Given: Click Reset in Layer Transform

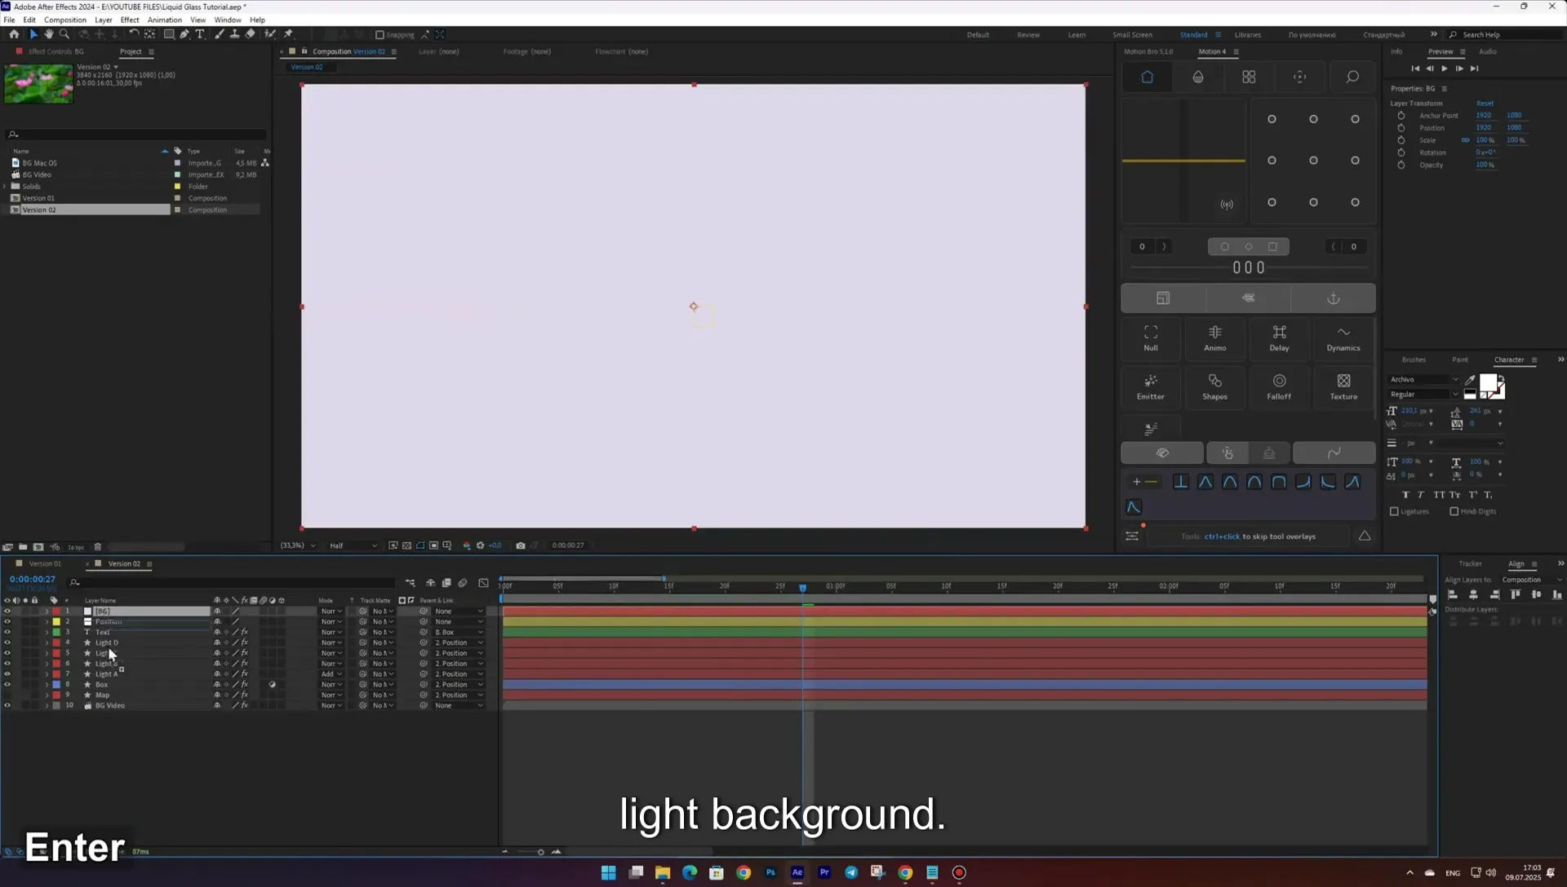Looking at the screenshot, I should tap(1485, 104).
